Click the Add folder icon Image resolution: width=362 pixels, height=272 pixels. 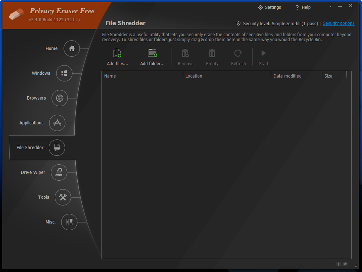click(152, 53)
